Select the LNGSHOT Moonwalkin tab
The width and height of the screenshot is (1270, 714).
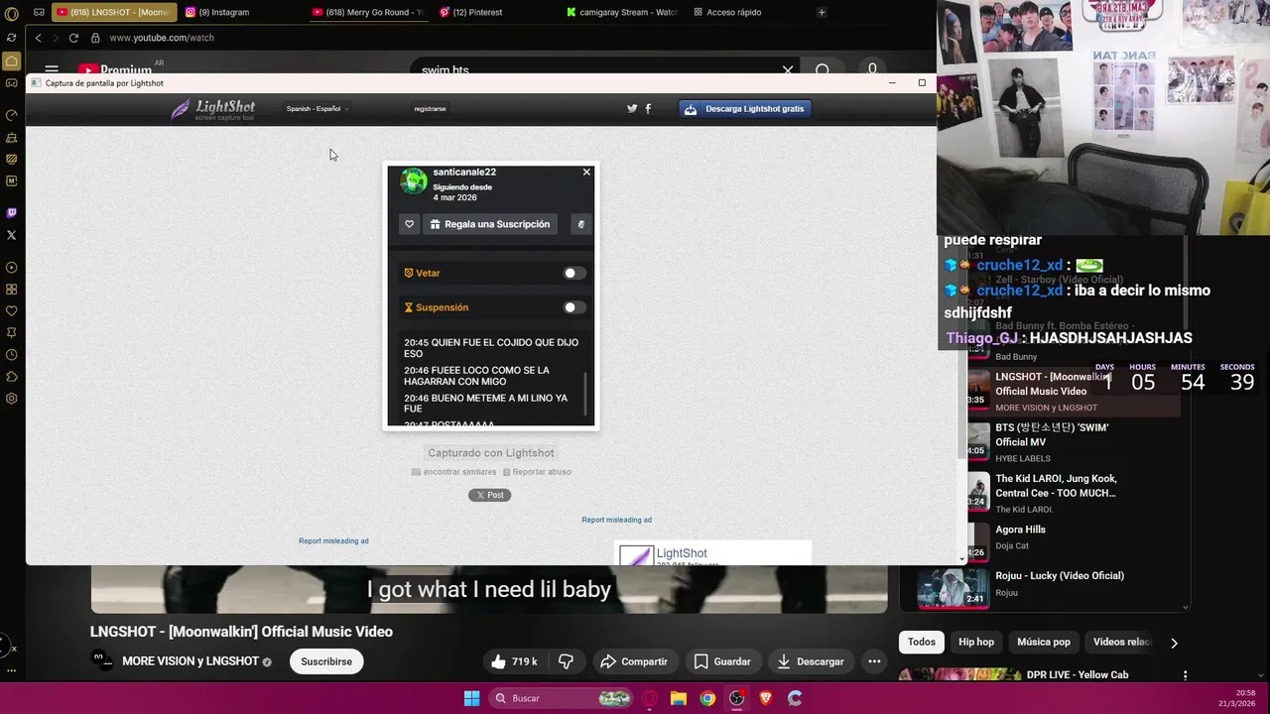114,12
